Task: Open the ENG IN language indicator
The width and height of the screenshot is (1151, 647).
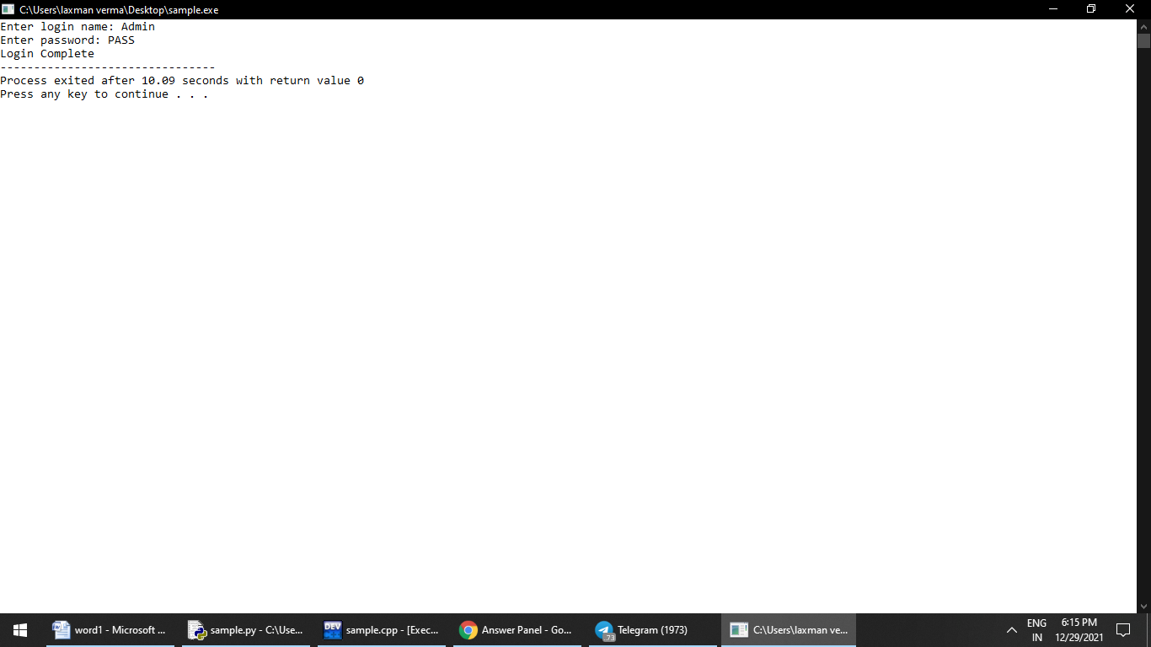Action: (1036, 630)
